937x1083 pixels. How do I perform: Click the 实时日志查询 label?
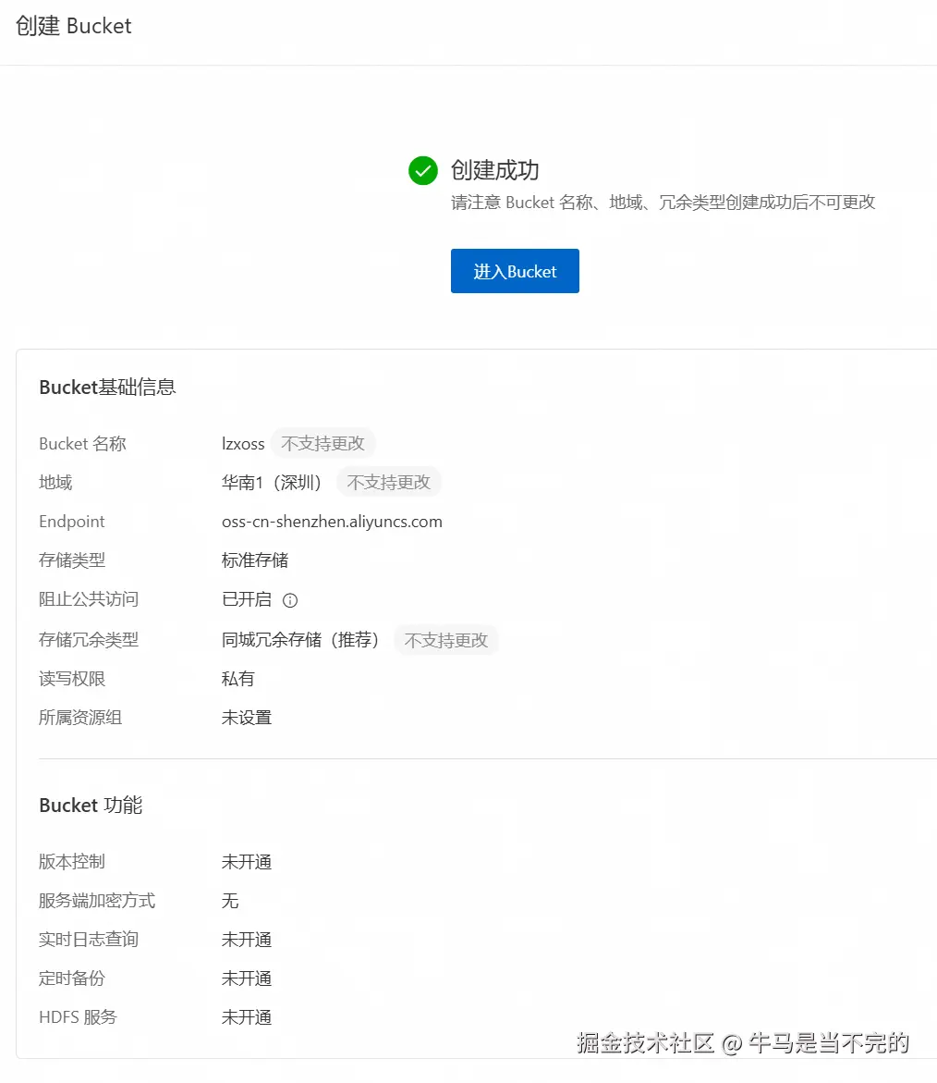89,940
